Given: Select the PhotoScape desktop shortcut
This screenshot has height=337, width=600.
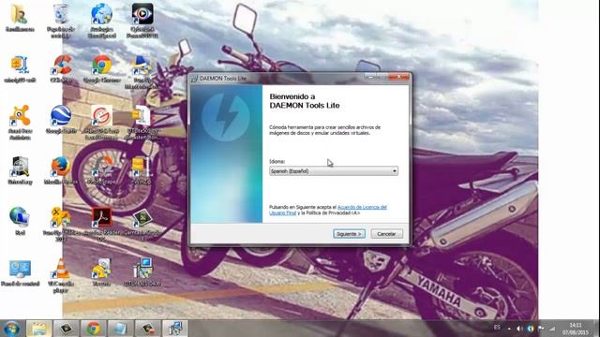Looking at the screenshot, I should (x=101, y=170).
